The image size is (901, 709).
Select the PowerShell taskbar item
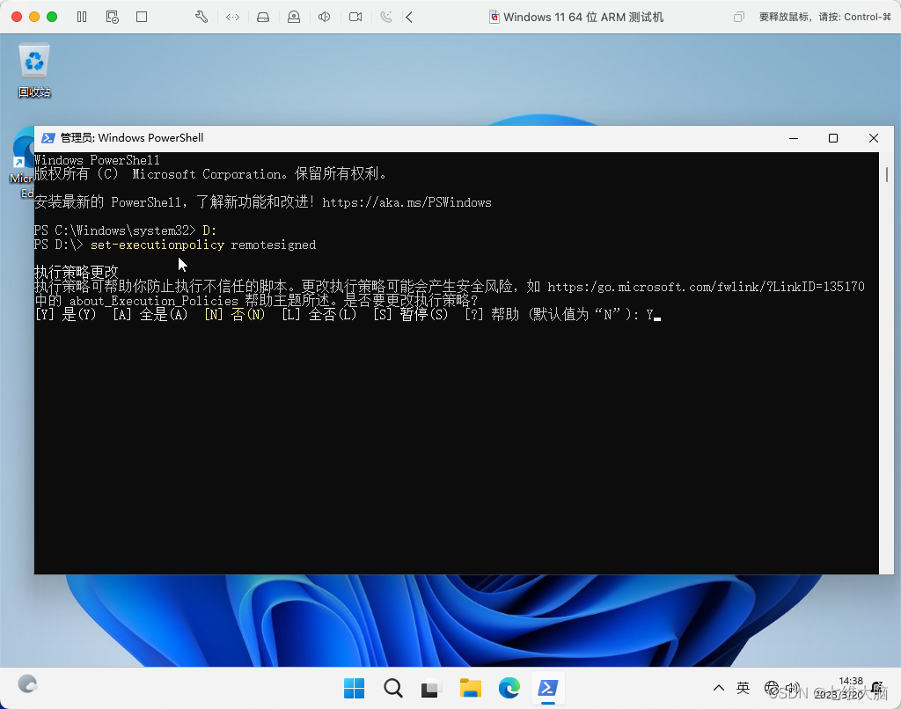pos(547,688)
